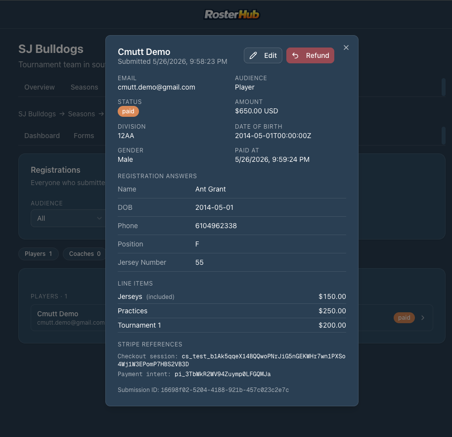Click the Submission ID text

click(203, 390)
